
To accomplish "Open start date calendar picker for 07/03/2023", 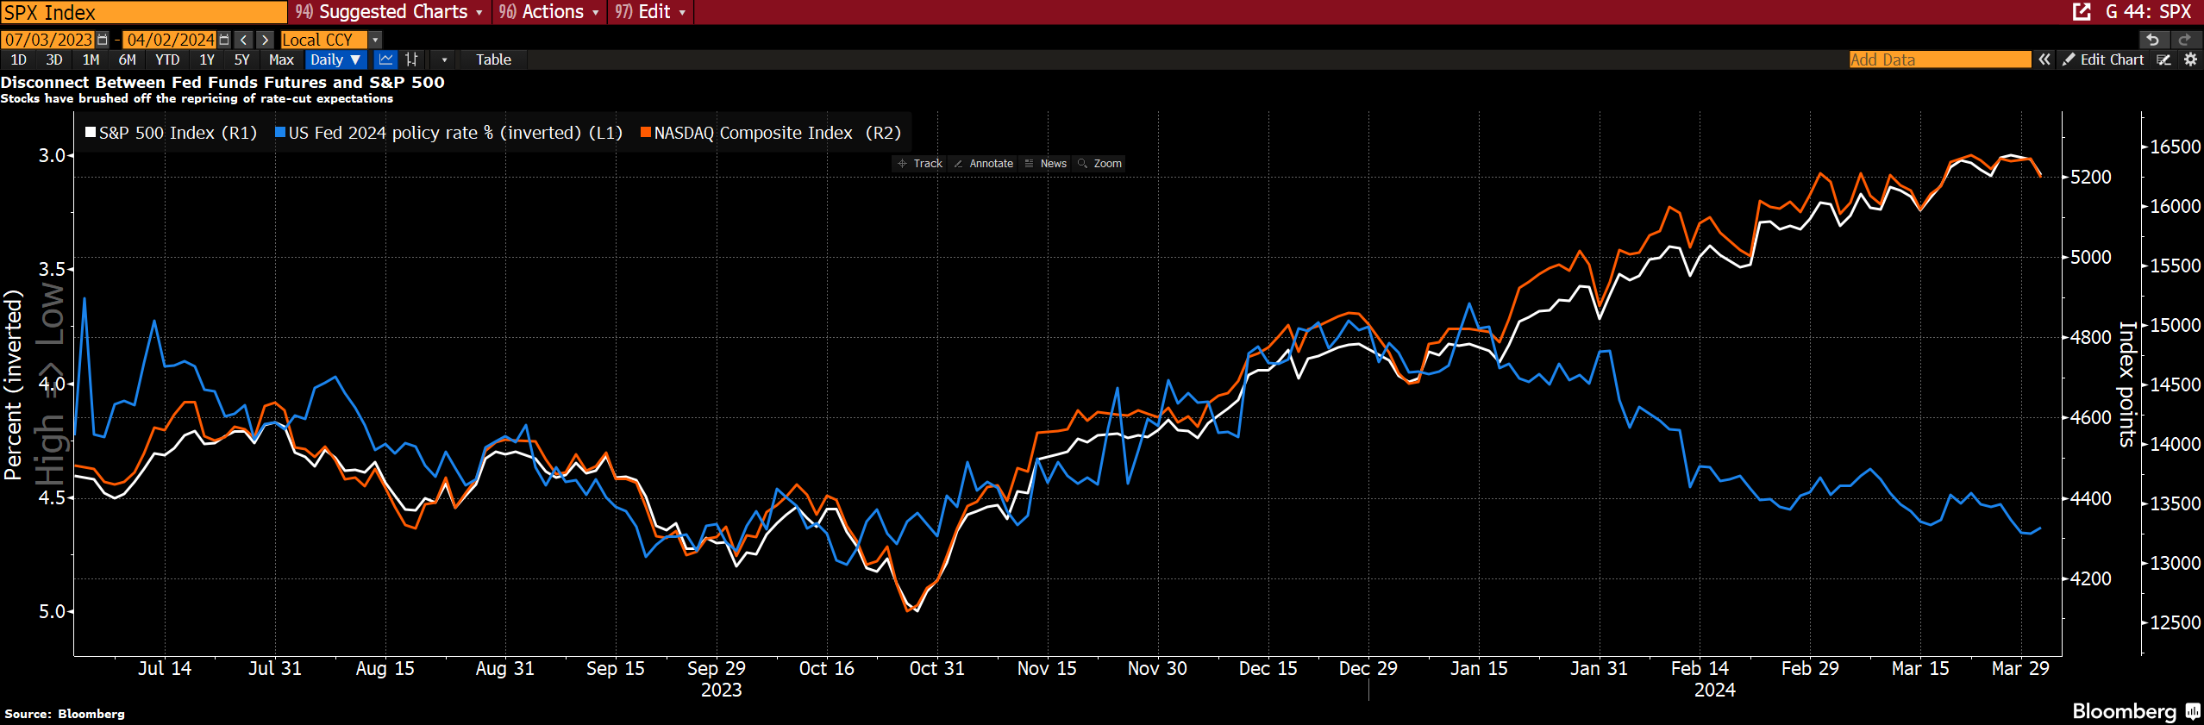I will click(x=103, y=40).
